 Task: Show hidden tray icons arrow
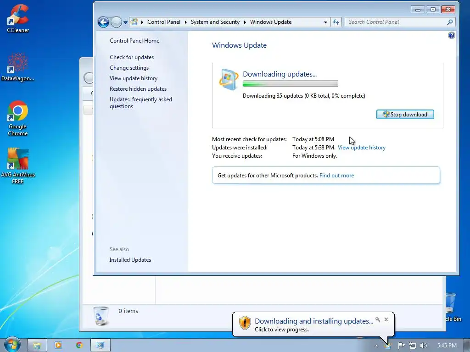click(376, 346)
